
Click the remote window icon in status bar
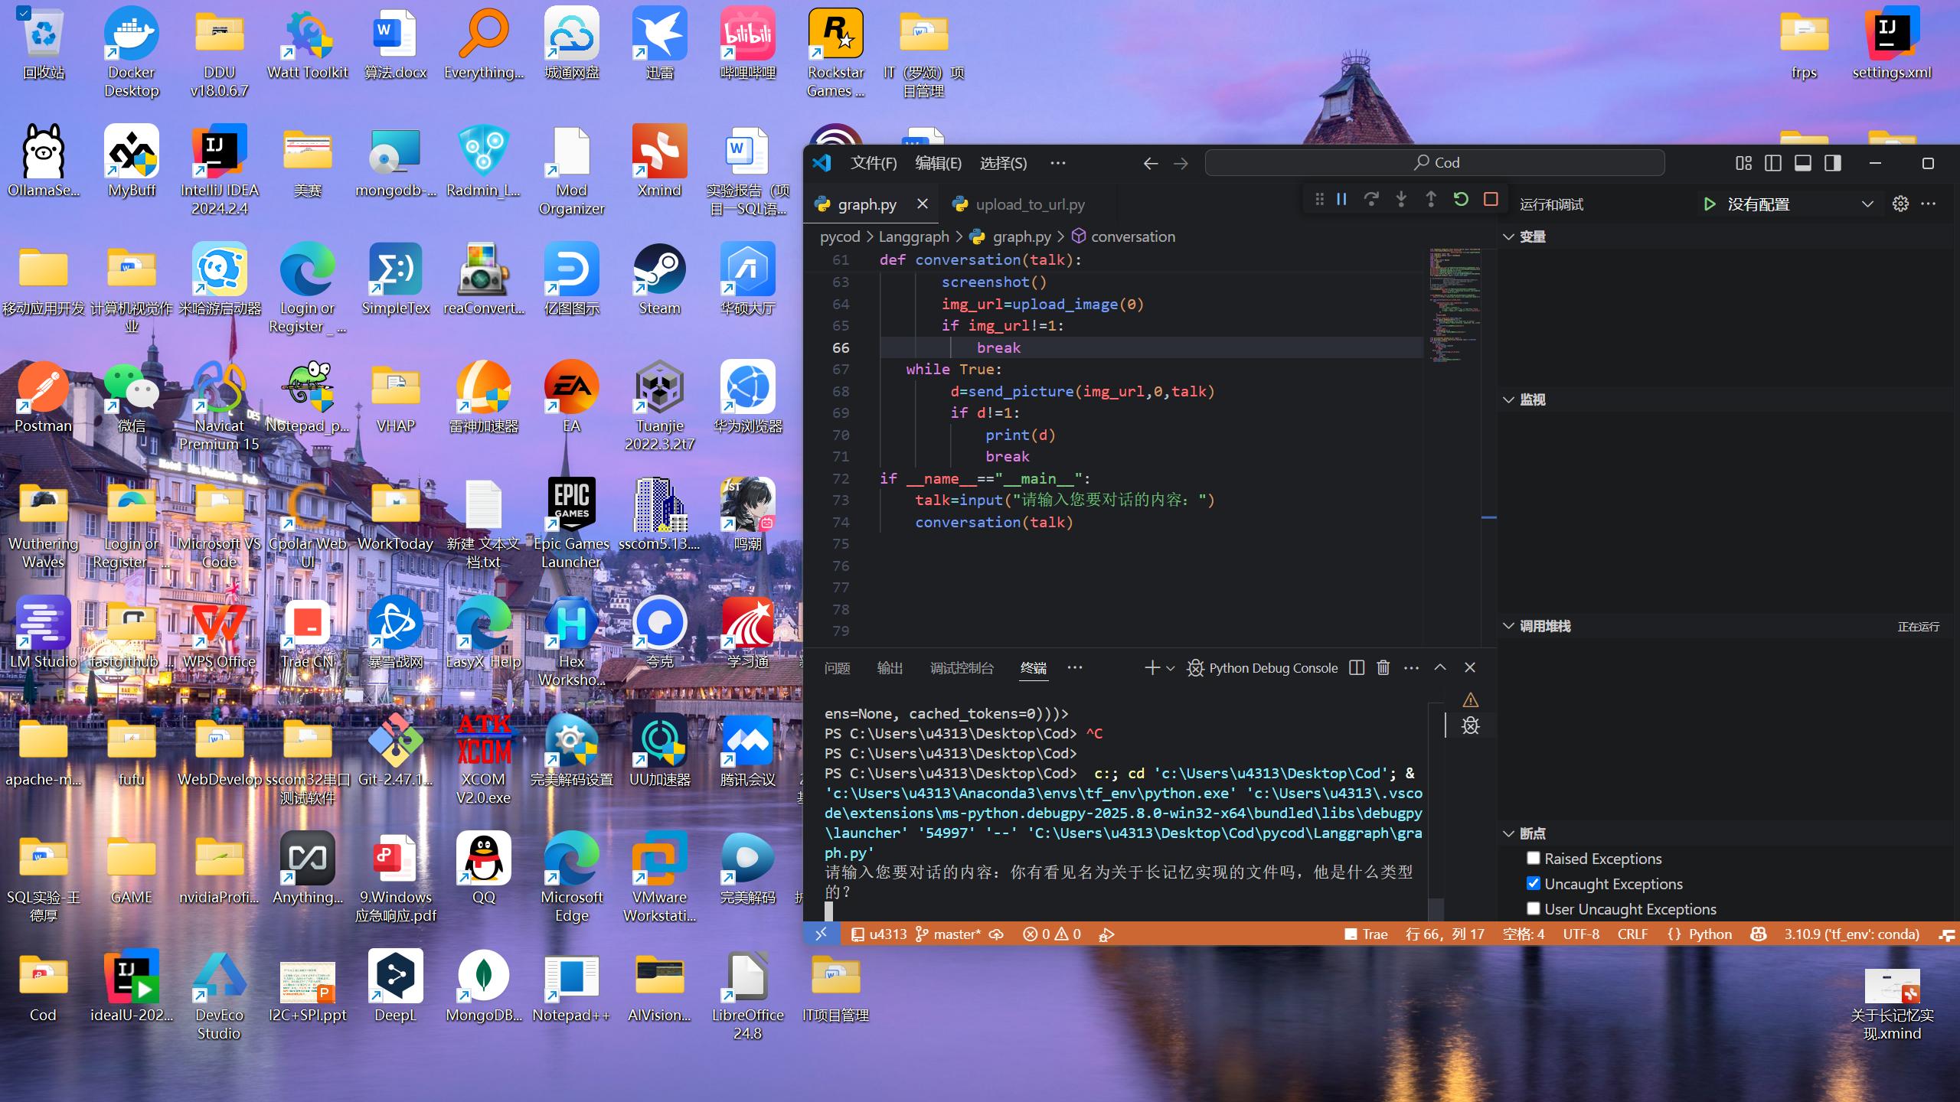pos(821,934)
